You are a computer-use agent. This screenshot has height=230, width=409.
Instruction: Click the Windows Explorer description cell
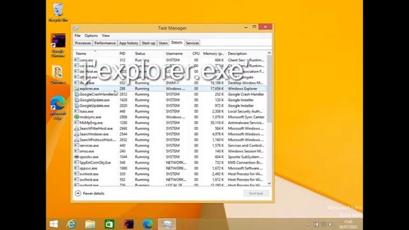pyautogui.click(x=243, y=89)
